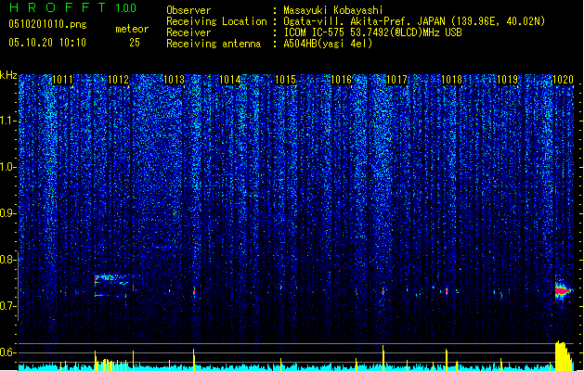Click the 'Receiving antenna' field label
584x371 pixels.
[x=214, y=44]
